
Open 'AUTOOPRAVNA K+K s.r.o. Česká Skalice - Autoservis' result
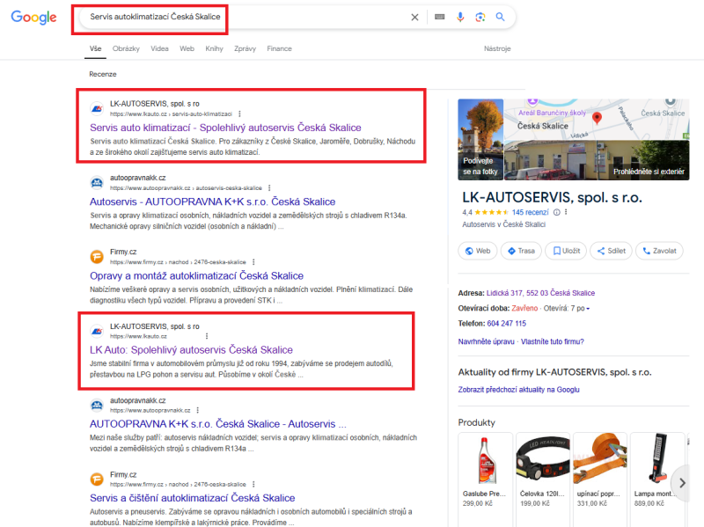point(218,424)
